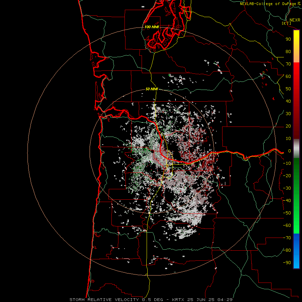Select the 40 value on velocity scale
302x302 pixels.
coord(288,101)
